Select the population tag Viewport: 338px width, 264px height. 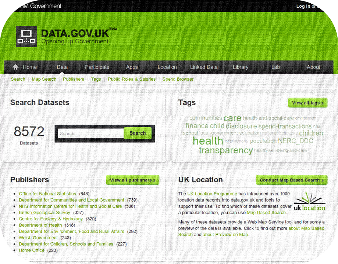[x=263, y=141]
